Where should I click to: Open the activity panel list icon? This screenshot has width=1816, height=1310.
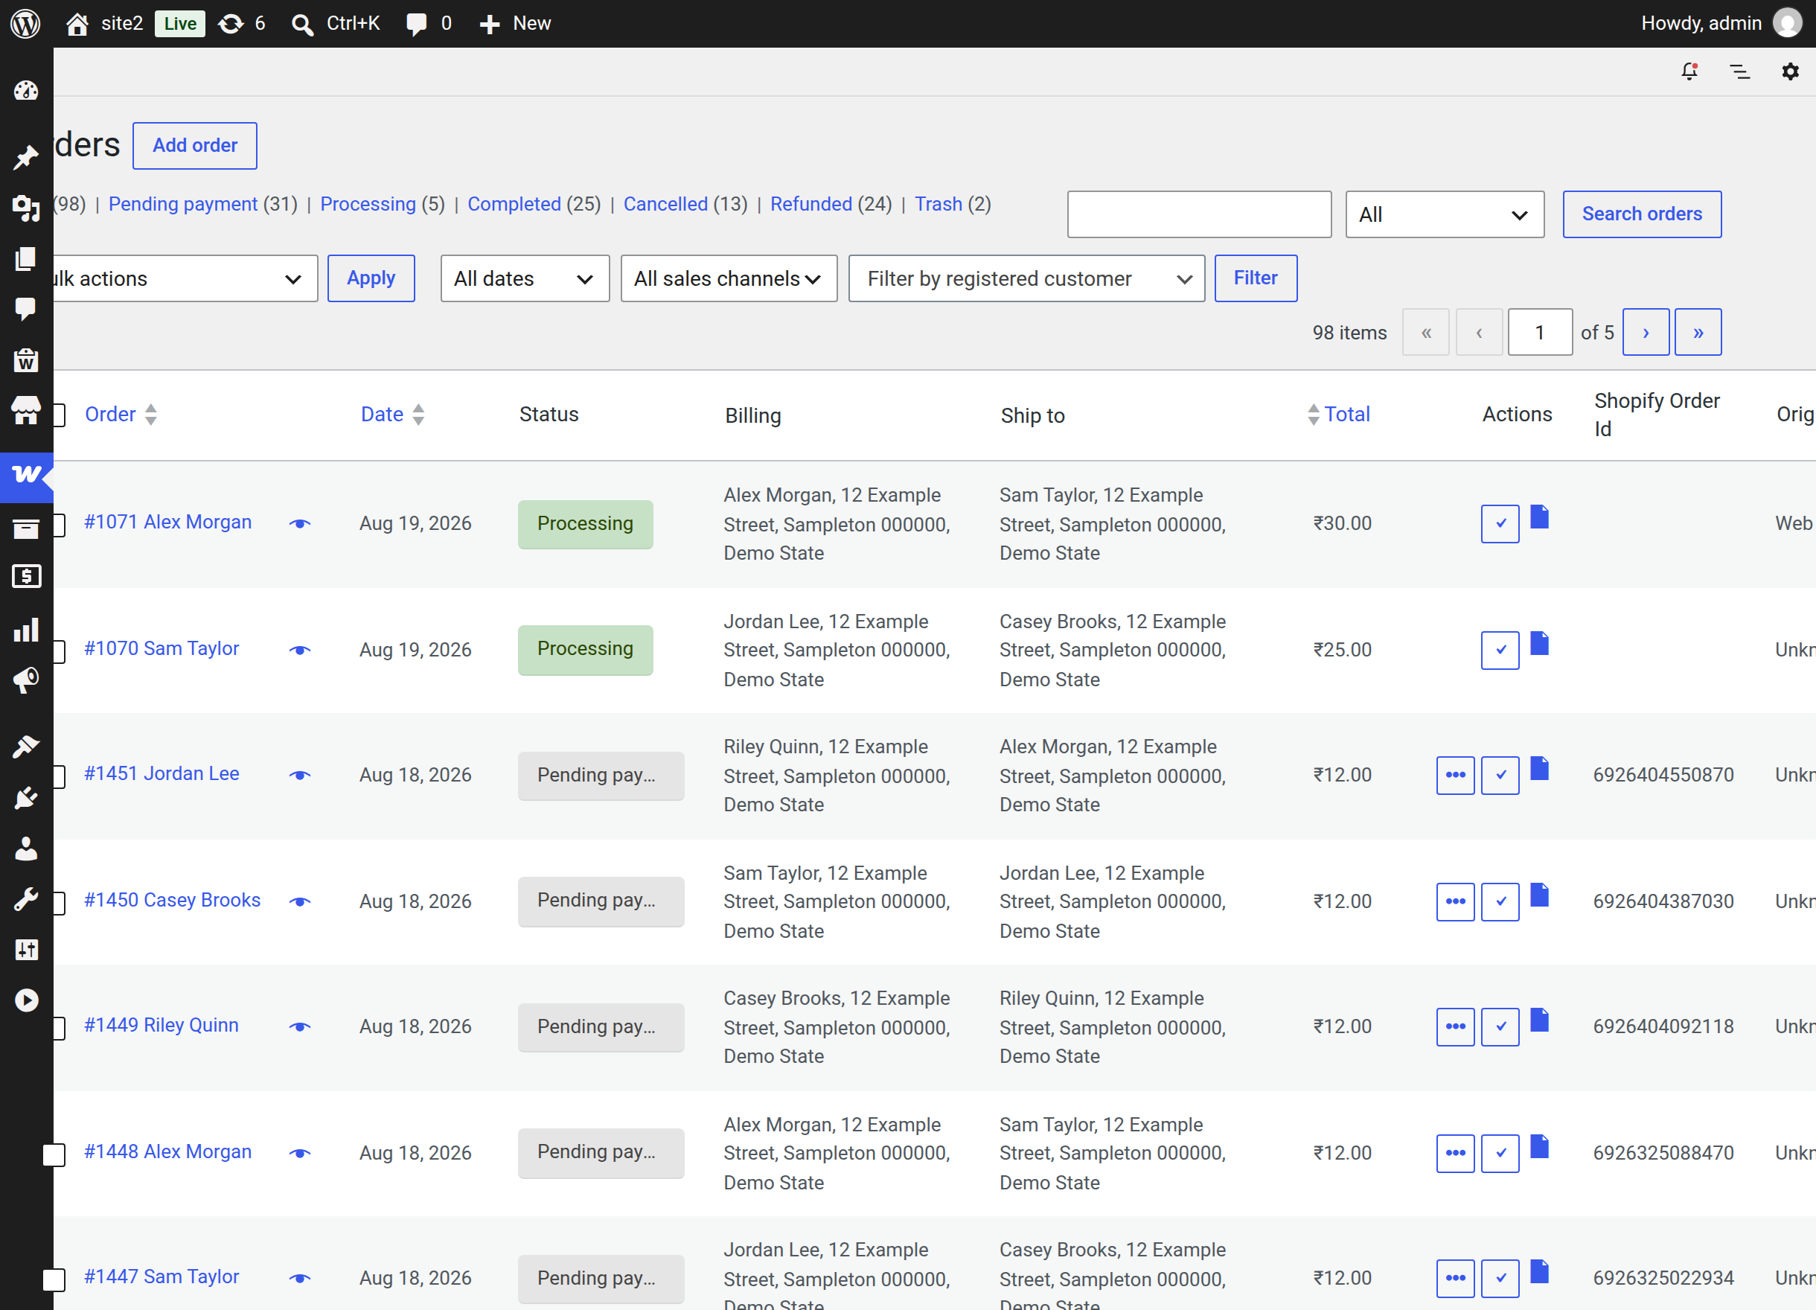pyautogui.click(x=1740, y=71)
